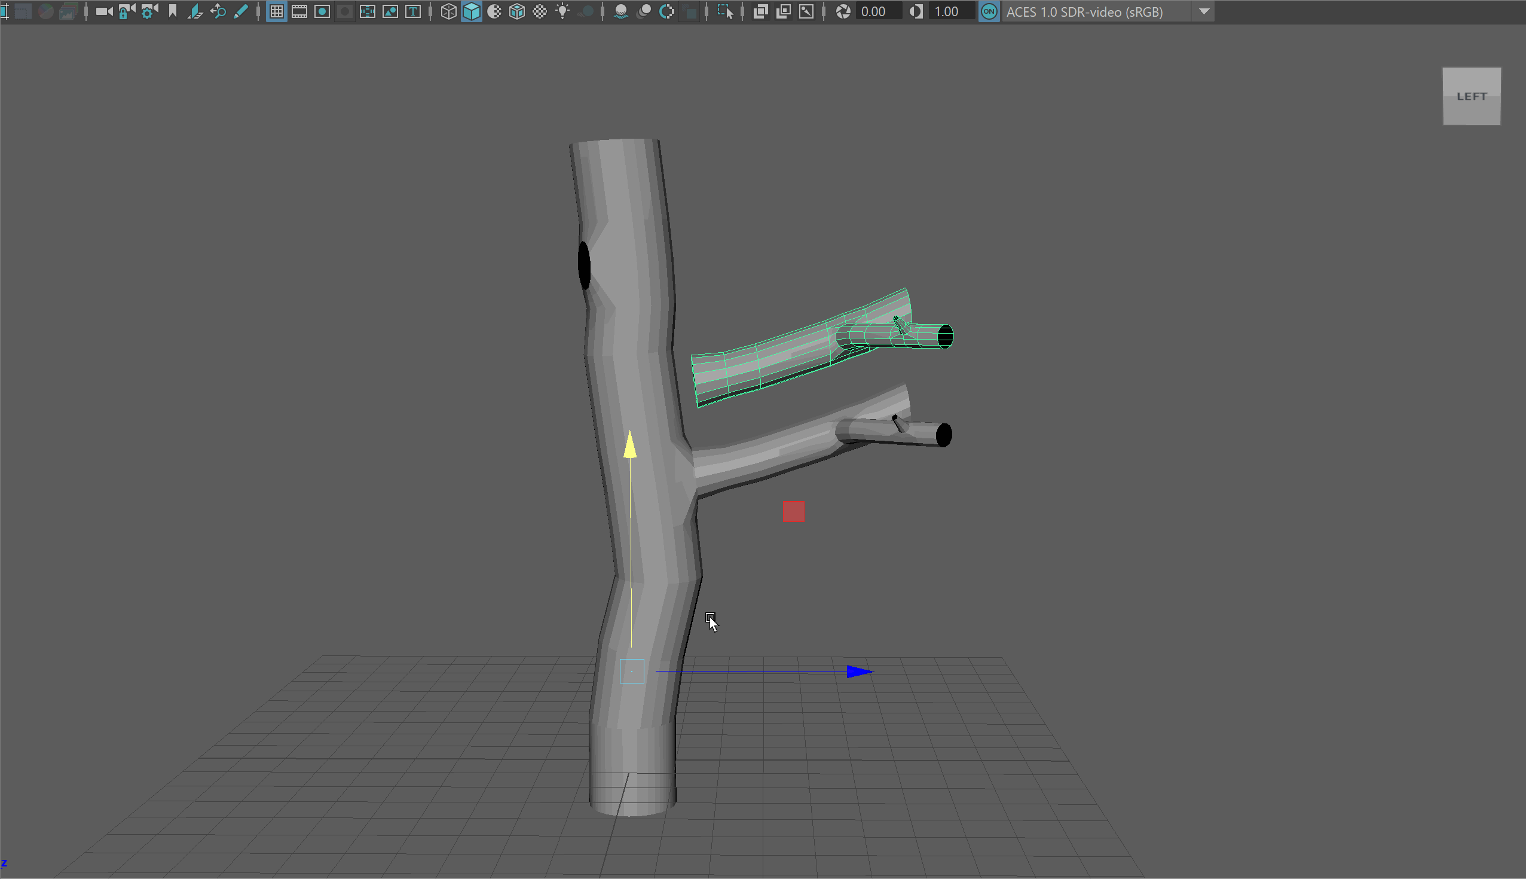The image size is (1526, 879).
Task: Click the red YZ plane manipulator handle
Action: [793, 511]
